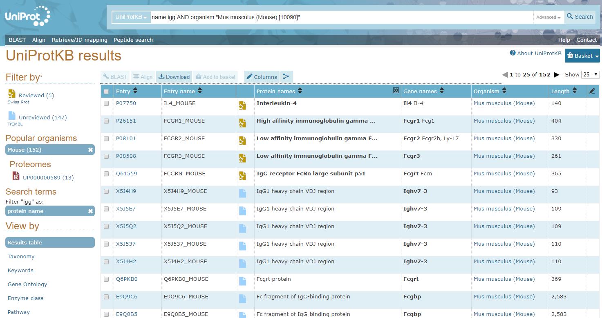Click the About UniProtKB help icon
The height and width of the screenshot is (318, 602).
(x=512, y=53)
